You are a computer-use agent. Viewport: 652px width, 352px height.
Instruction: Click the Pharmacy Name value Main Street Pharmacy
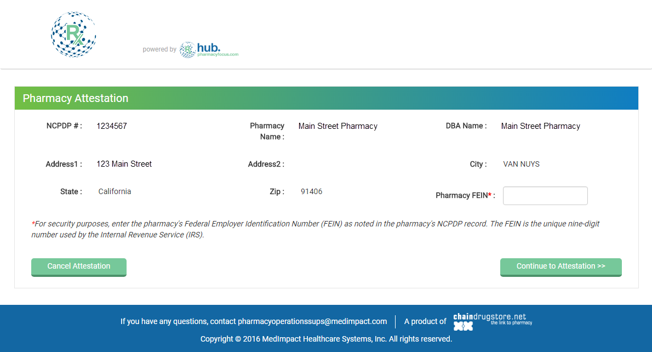click(x=338, y=126)
